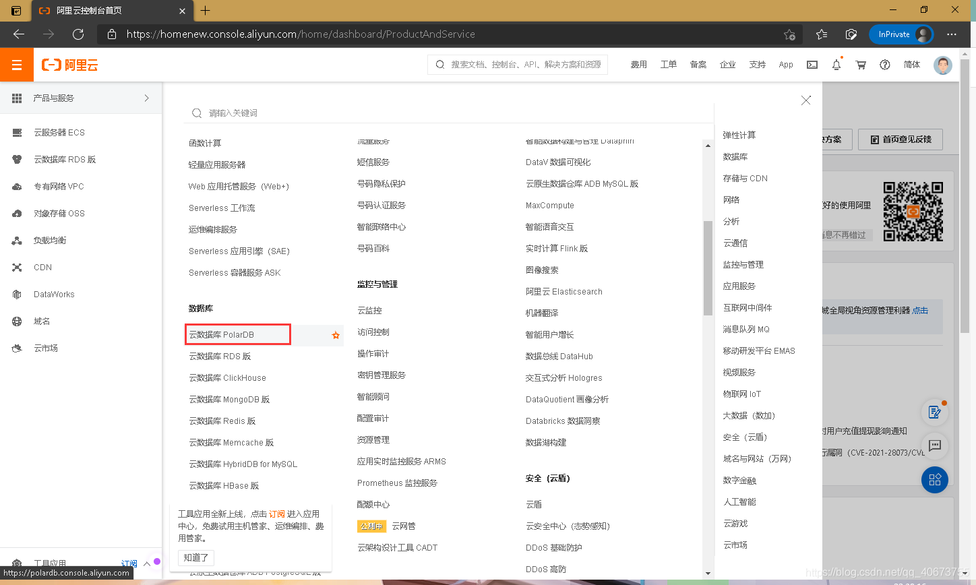Open the user avatar in the console header
The image size is (976, 585).
point(943,65)
